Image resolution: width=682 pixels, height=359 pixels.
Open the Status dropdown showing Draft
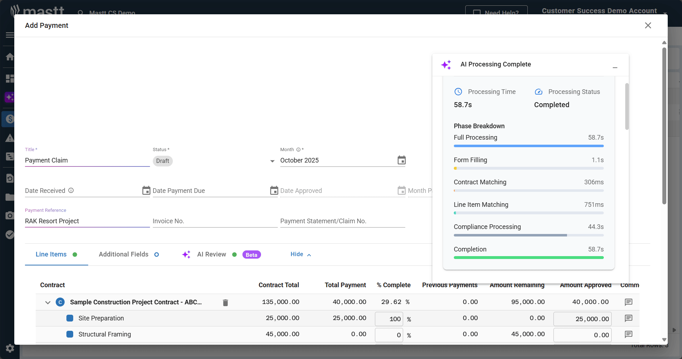[x=272, y=161]
